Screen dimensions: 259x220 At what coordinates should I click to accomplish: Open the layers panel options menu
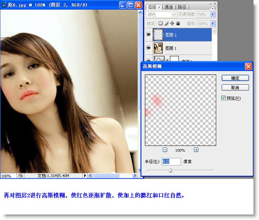(x=214, y=8)
